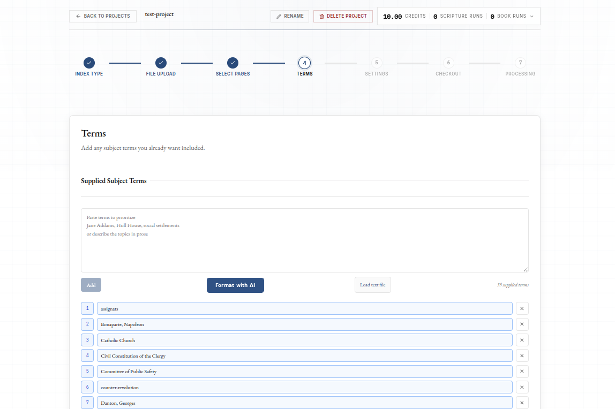
Task: Edit the Catholic Church term field
Action: tap(305, 340)
